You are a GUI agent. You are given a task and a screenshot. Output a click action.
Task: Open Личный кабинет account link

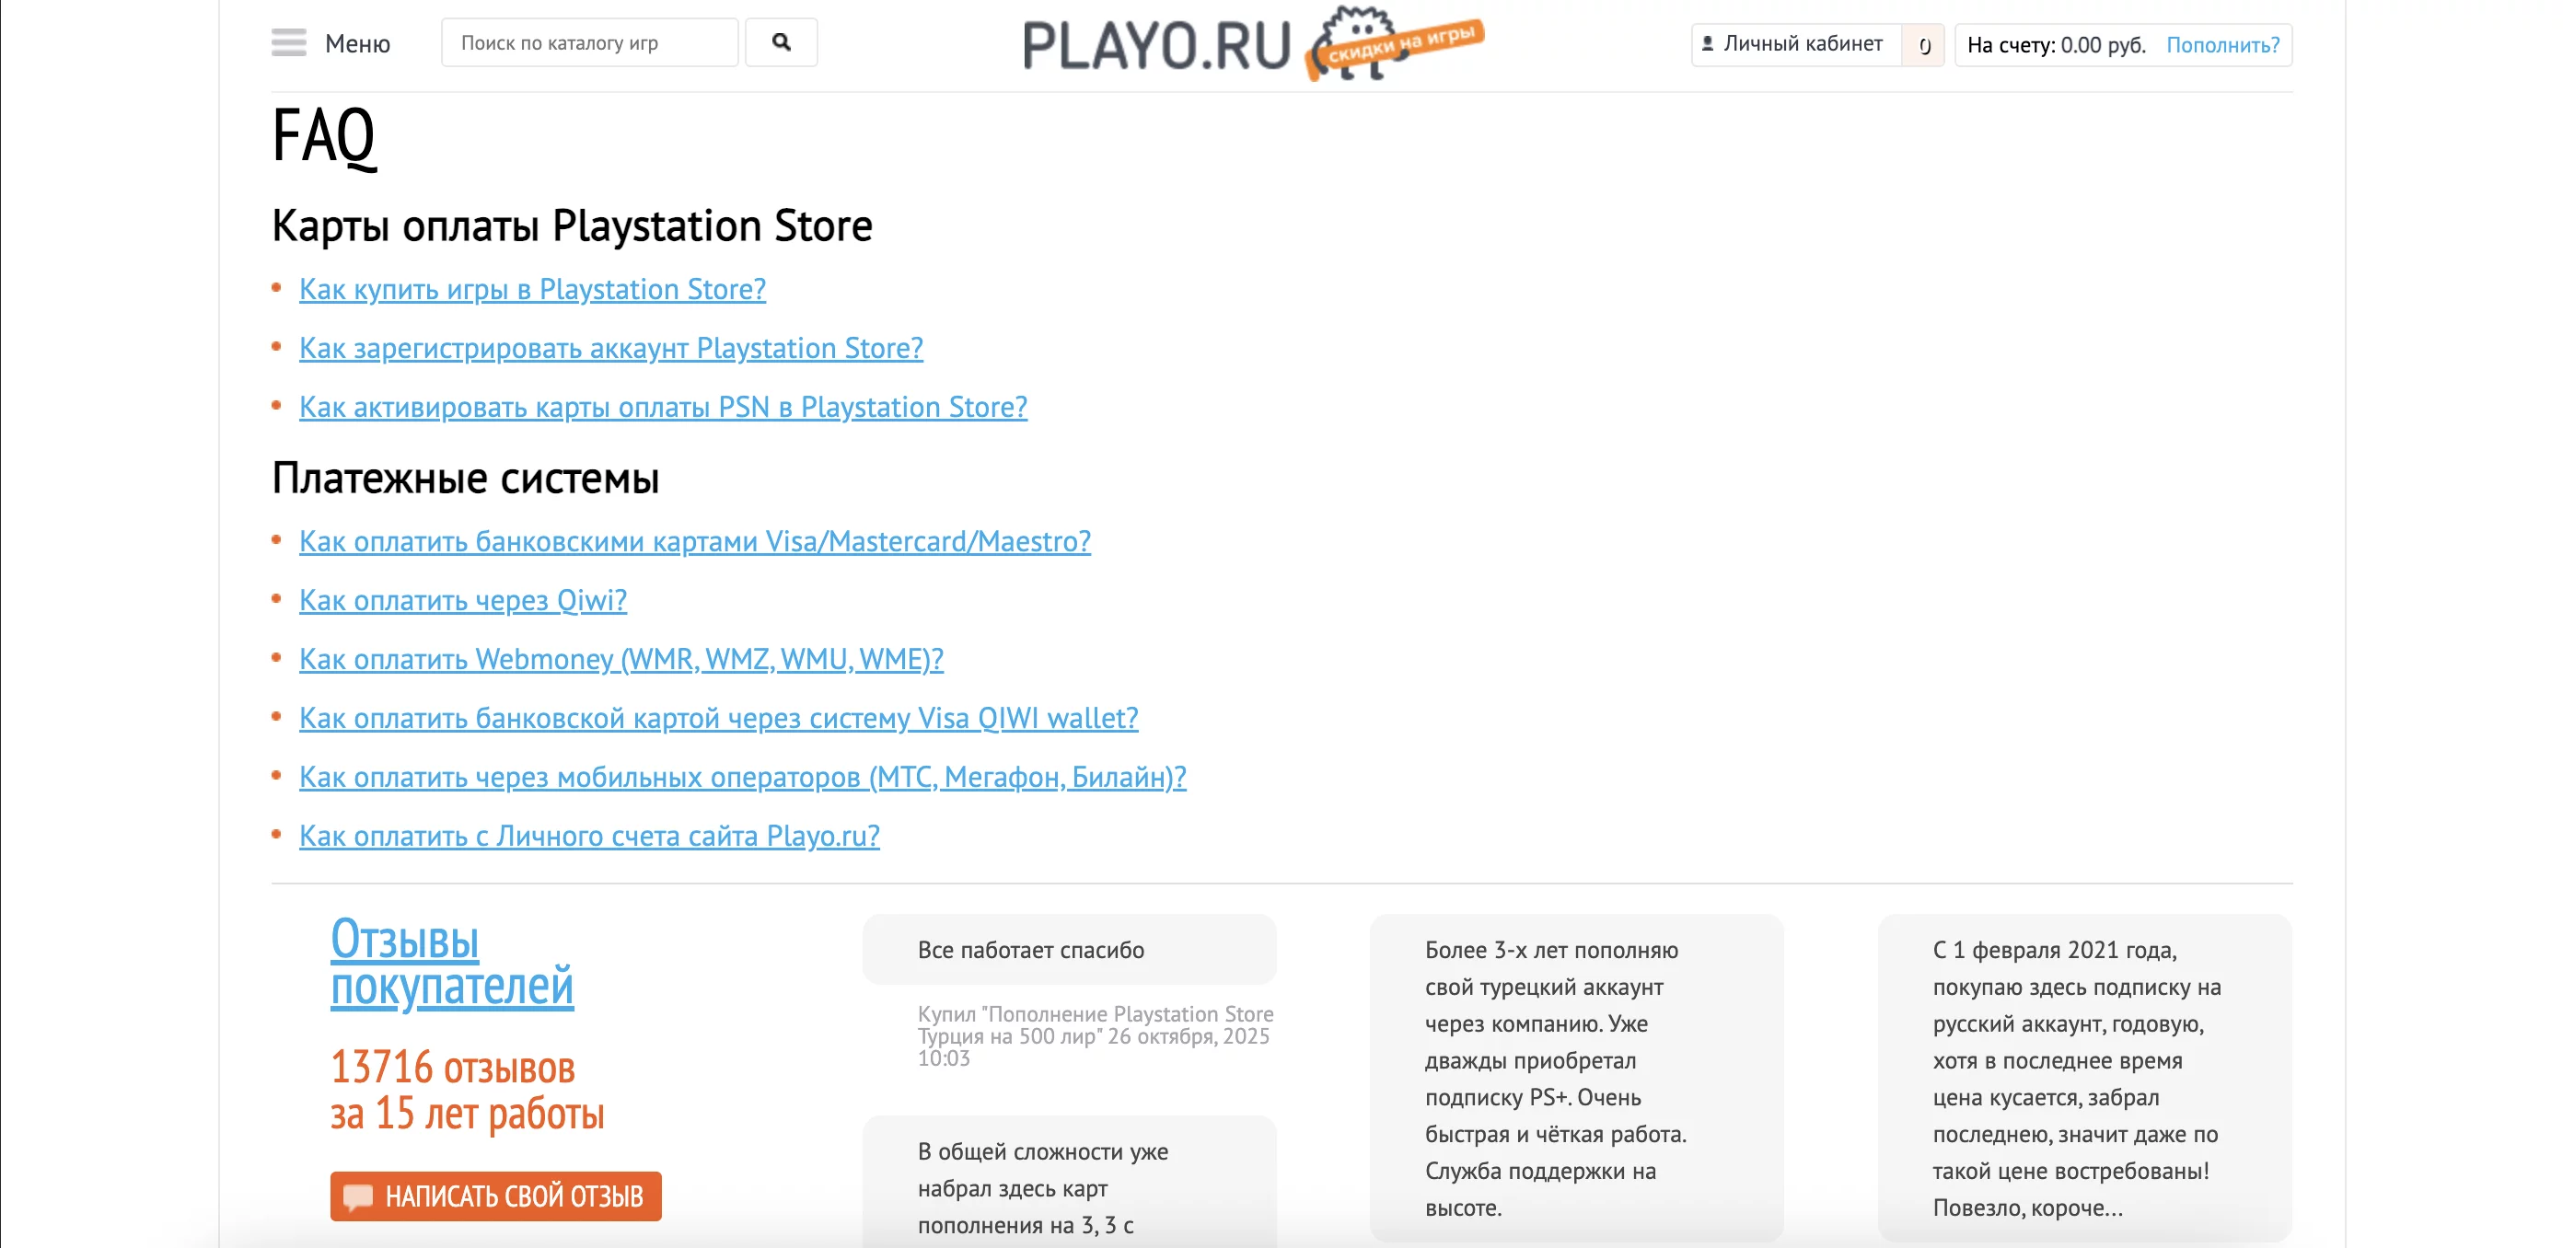point(1802,44)
